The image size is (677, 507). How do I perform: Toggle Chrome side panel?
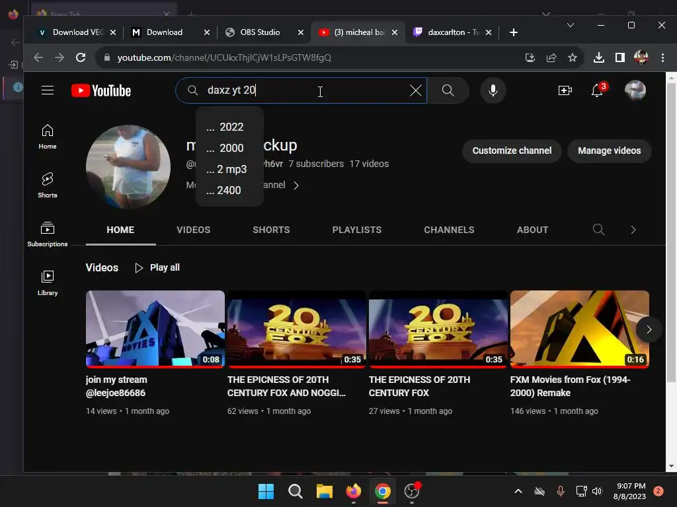[x=620, y=57]
